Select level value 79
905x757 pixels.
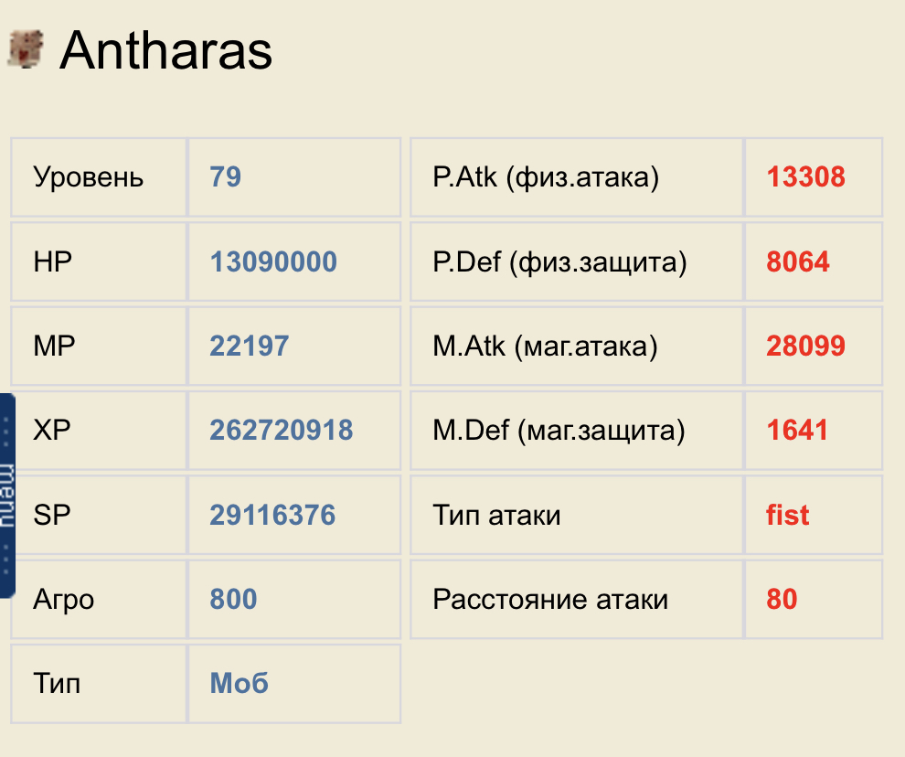coord(225,176)
